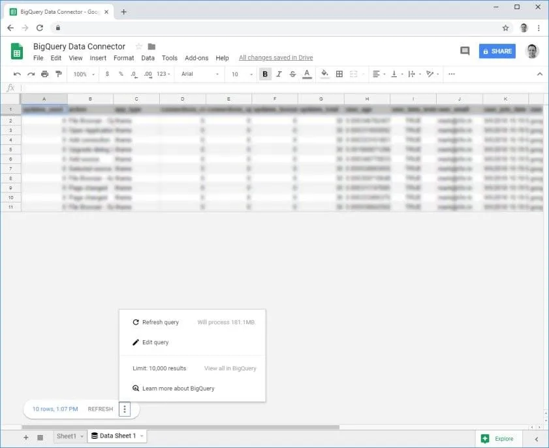Open the Insert menu
The height and width of the screenshot is (448, 549).
point(98,57)
